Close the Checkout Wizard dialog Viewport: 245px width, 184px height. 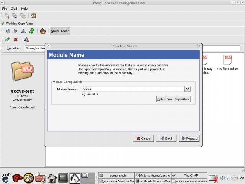199,46
